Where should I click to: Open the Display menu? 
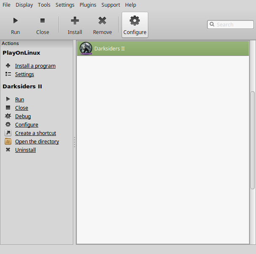point(24,5)
